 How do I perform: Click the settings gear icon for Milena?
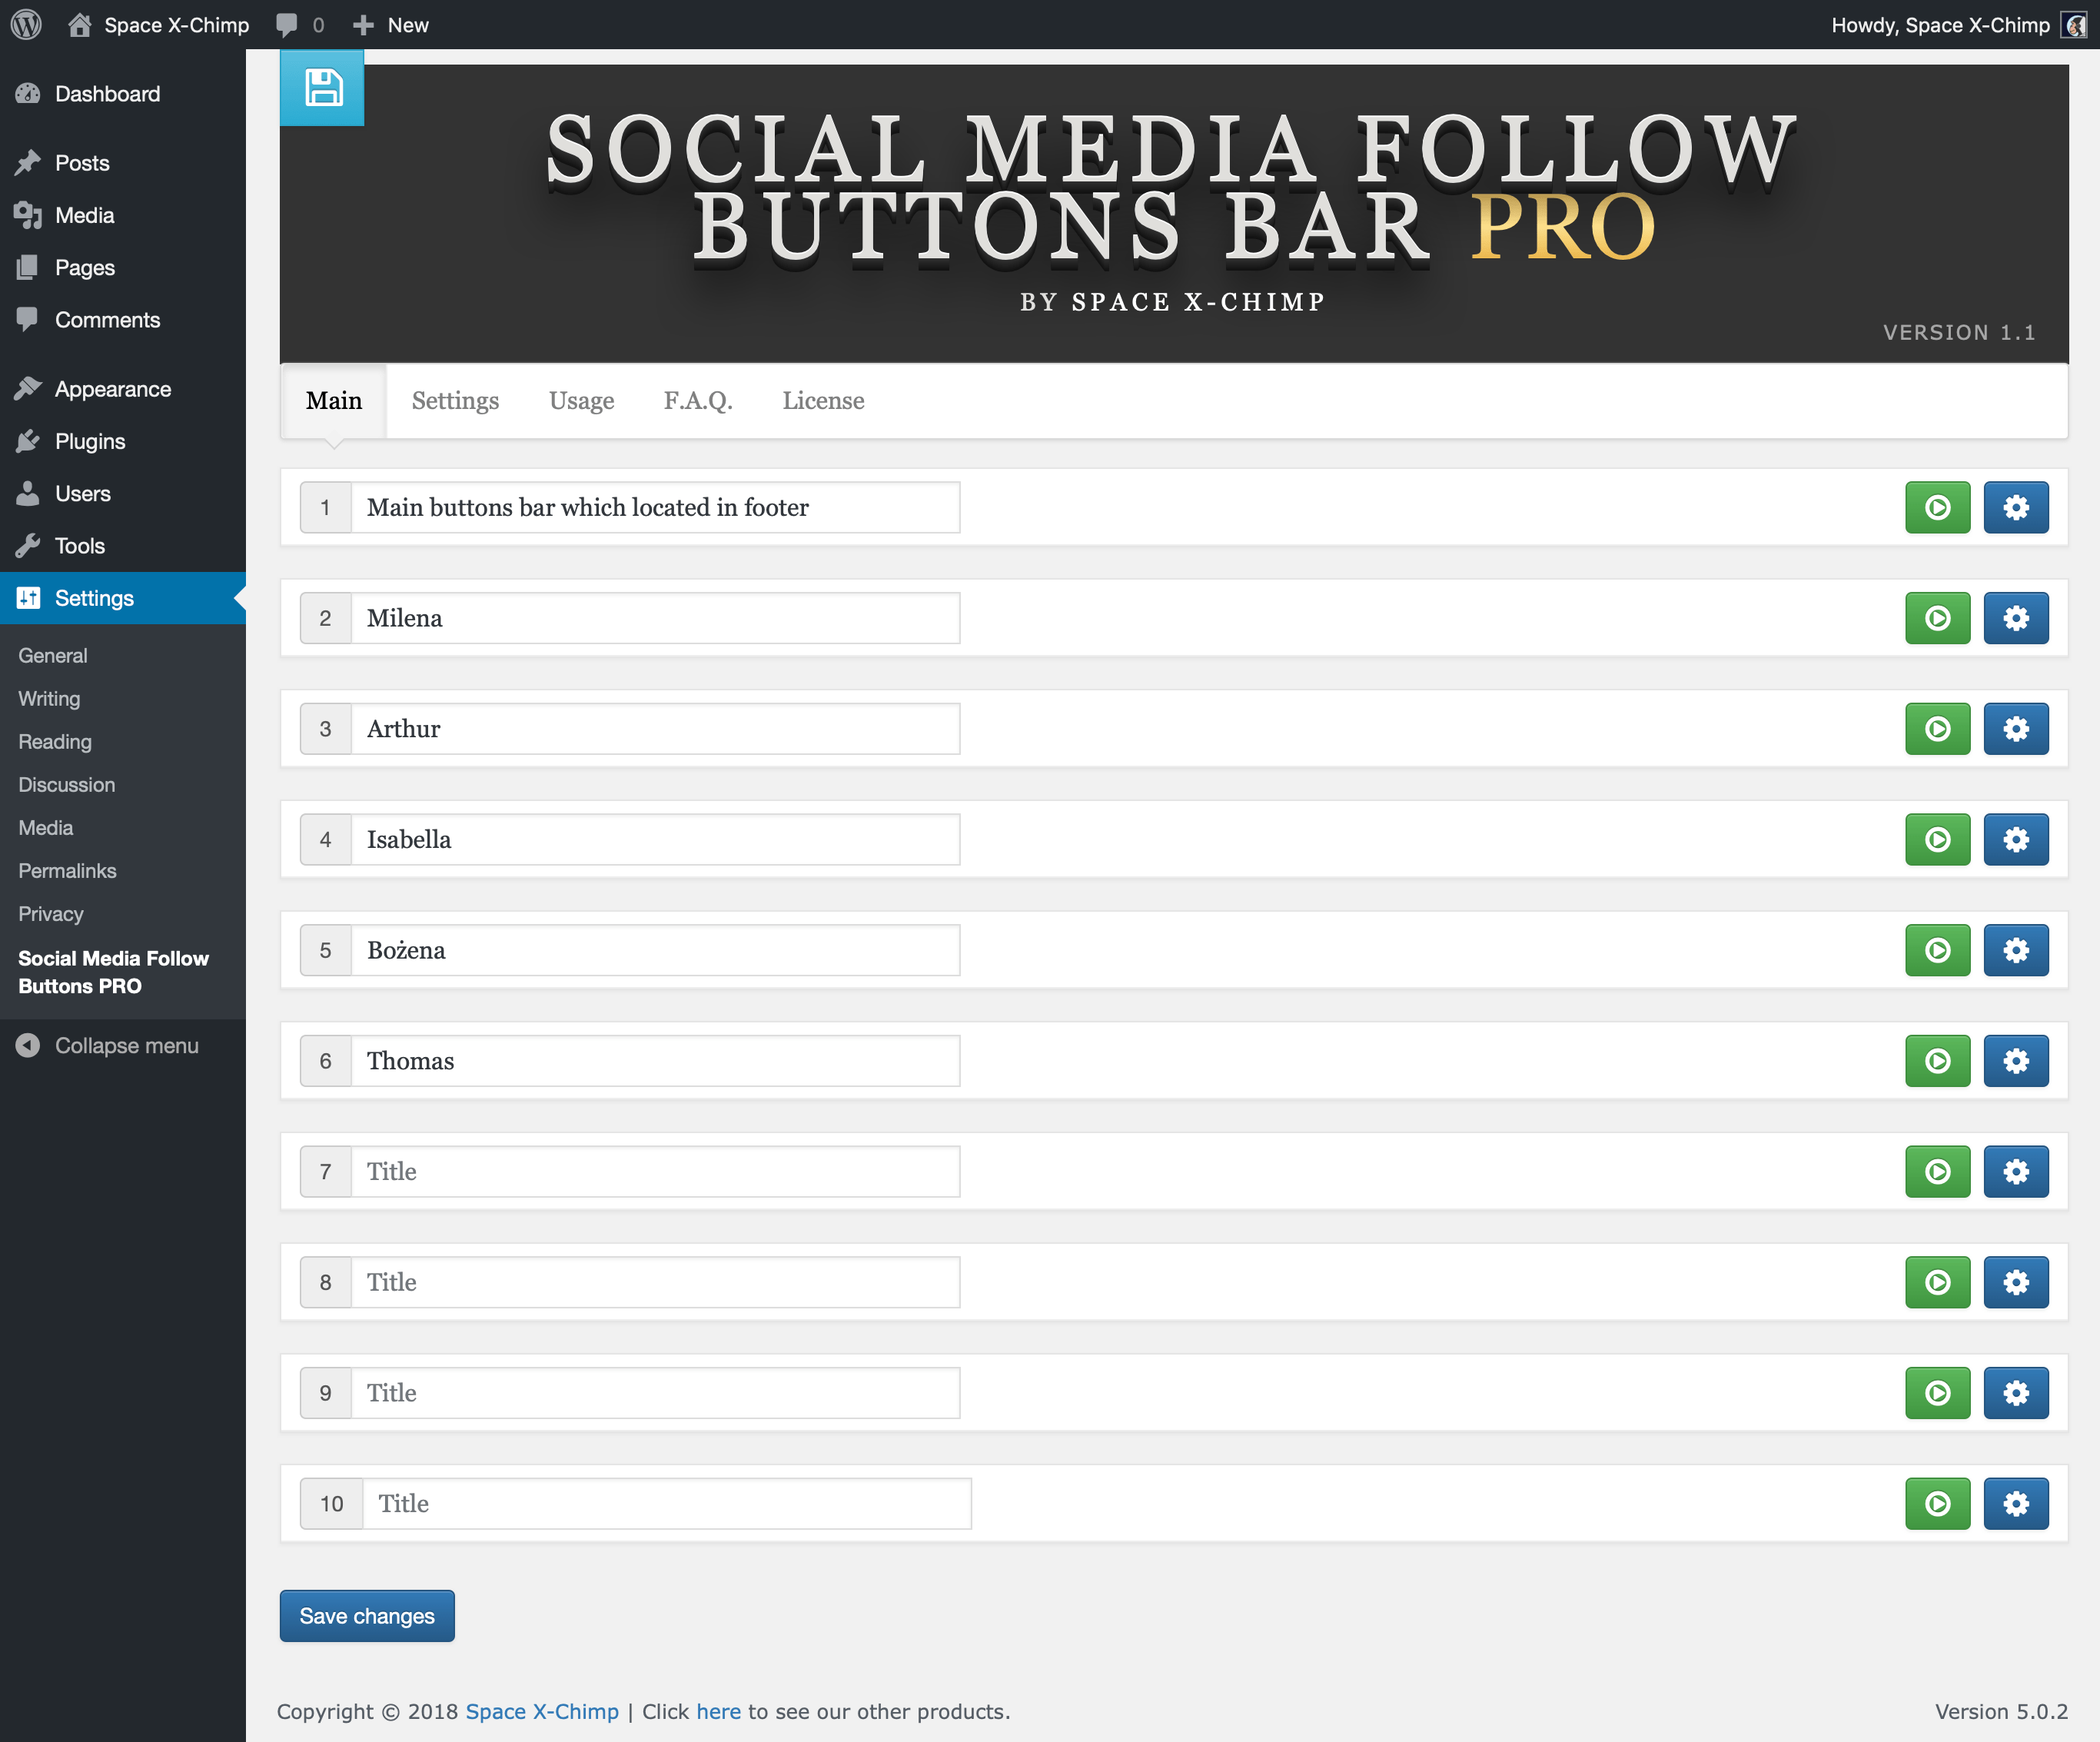tap(2016, 617)
